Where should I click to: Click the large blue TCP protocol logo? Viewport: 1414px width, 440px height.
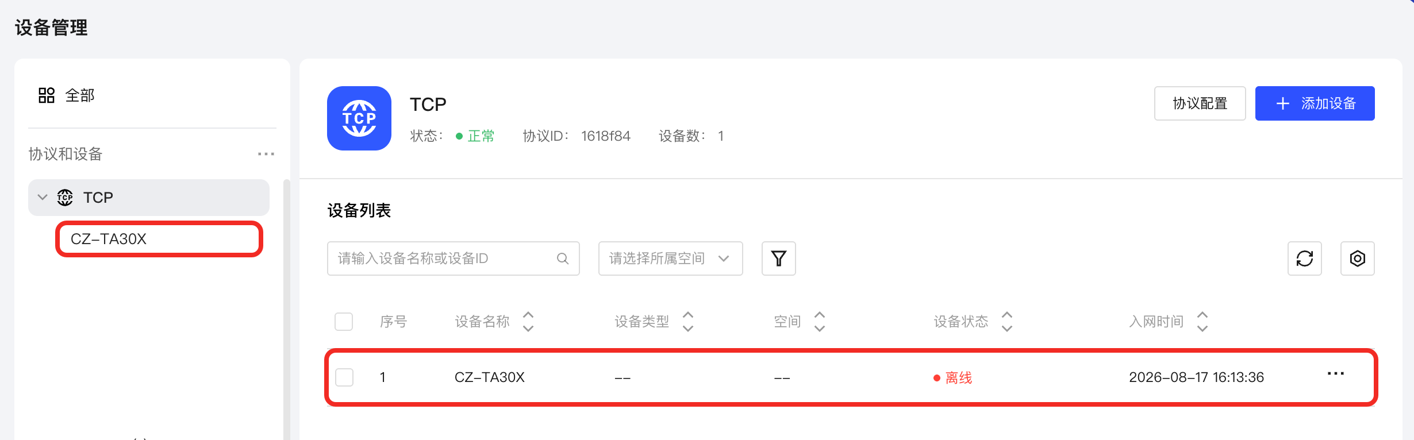click(x=359, y=118)
